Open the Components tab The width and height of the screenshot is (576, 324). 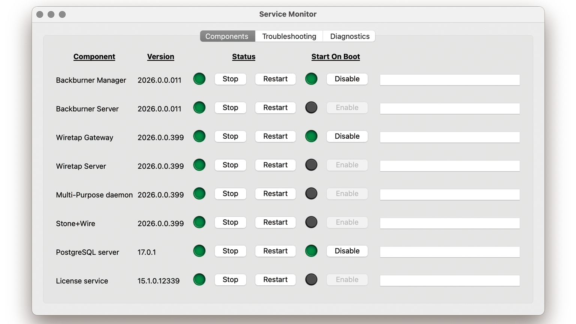coord(227,36)
